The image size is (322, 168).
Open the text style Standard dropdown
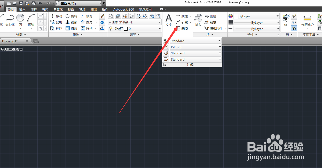pos(219,41)
